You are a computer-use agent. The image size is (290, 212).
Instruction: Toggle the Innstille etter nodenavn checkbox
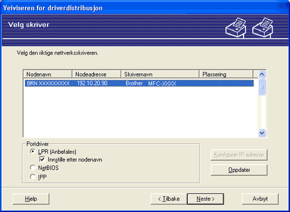pyautogui.click(x=42, y=159)
